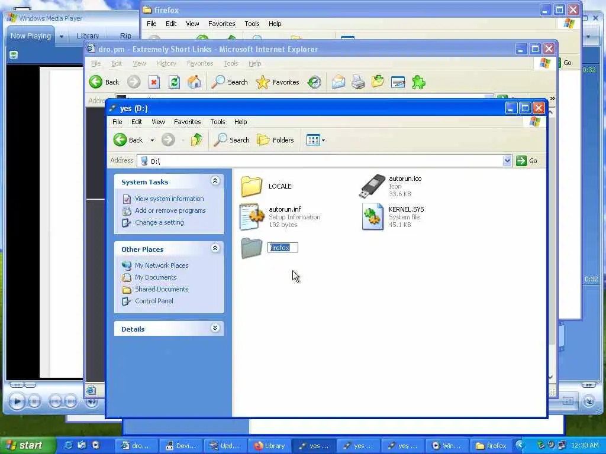The height and width of the screenshot is (454, 606).
Task: Open View system information link
Action: coord(169,199)
